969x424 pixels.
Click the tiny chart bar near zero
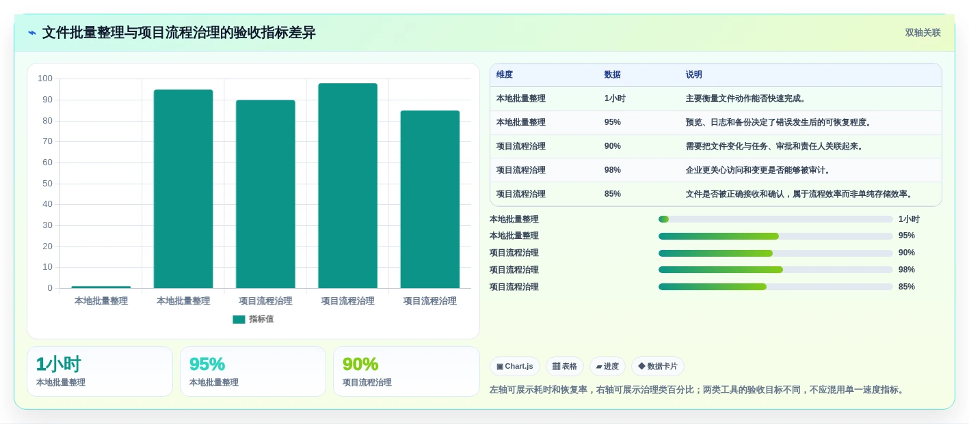101,287
